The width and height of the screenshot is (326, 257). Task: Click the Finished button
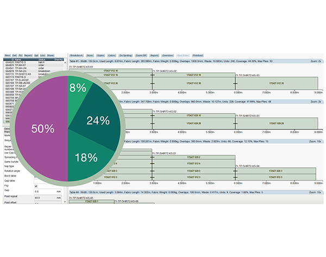[x=197, y=55]
